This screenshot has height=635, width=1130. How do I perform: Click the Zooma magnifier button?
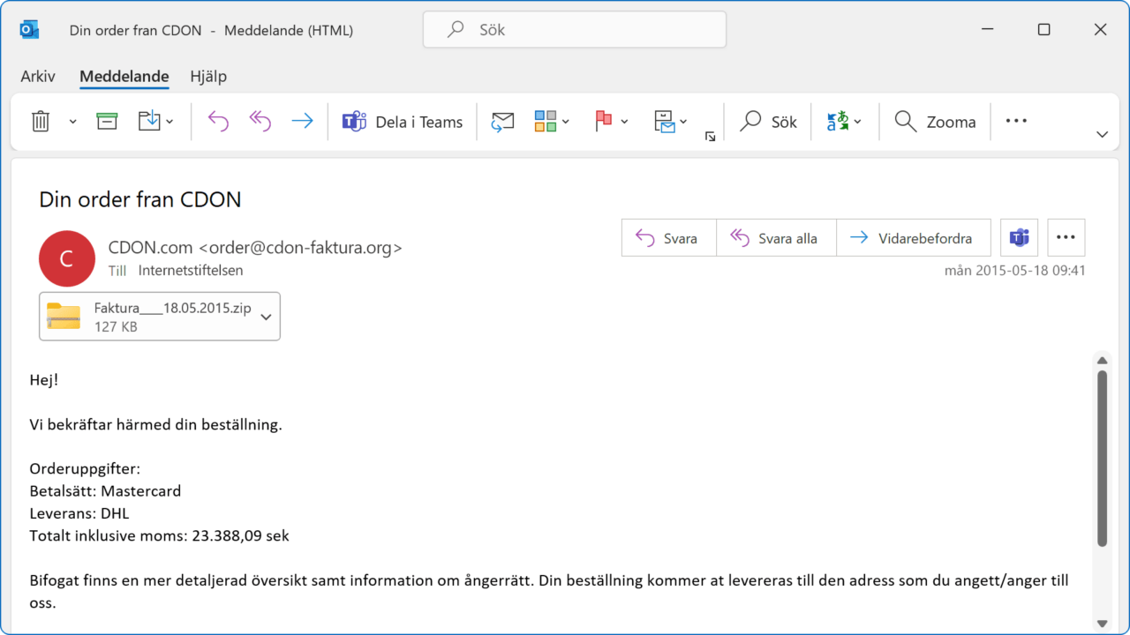point(935,122)
